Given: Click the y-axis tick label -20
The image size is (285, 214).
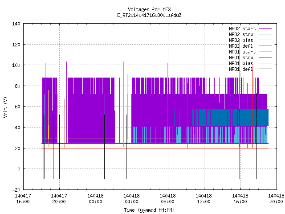Looking at the screenshot, I should click(16, 190).
